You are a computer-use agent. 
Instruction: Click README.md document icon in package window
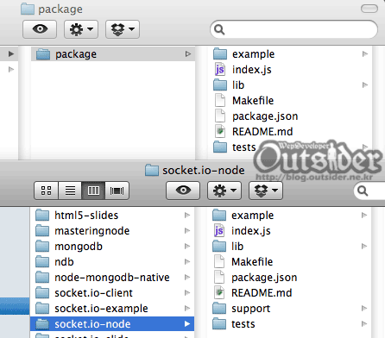[x=220, y=131]
